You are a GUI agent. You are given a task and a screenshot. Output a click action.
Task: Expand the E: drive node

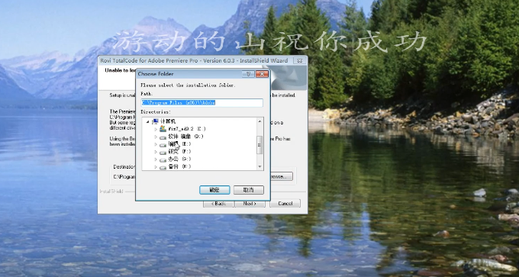156,144
